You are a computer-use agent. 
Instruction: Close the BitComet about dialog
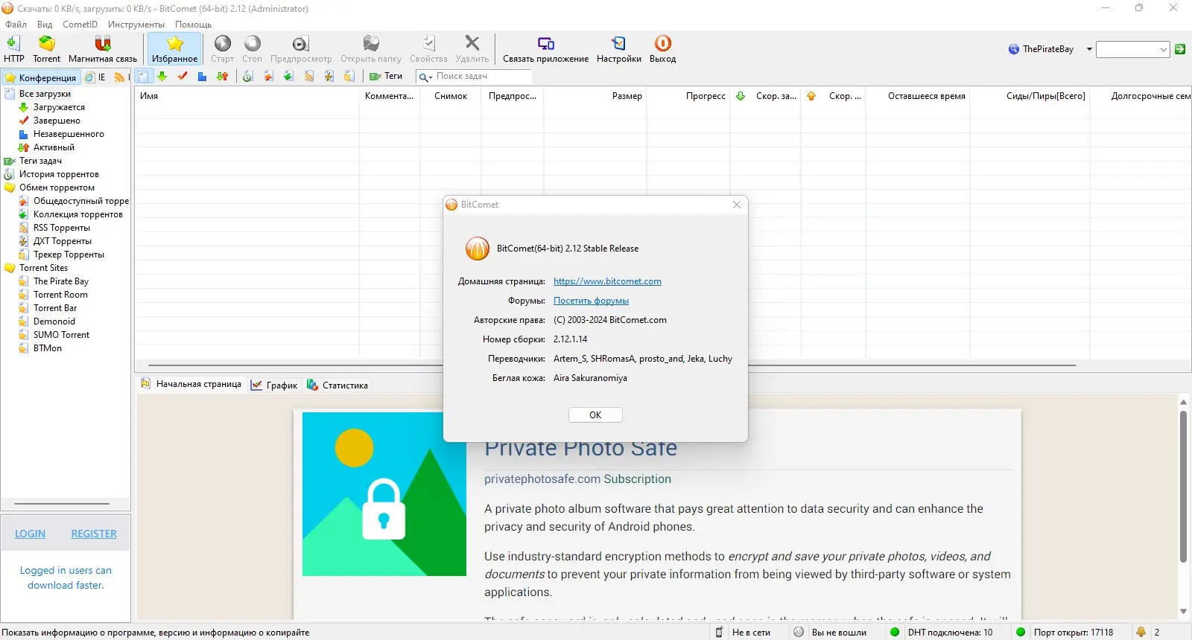tap(737, 205)
